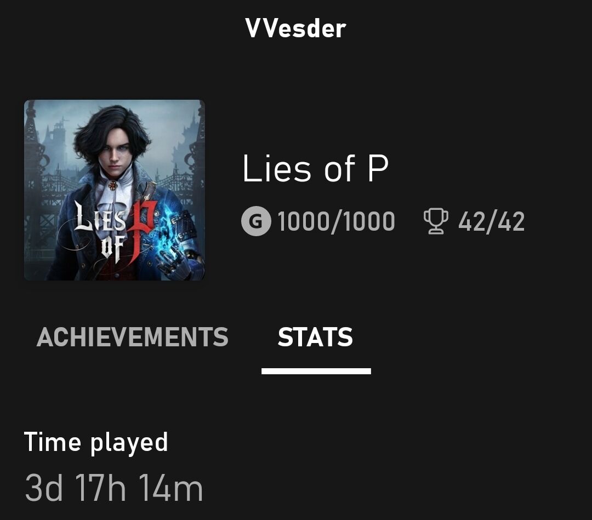592x520 pixels.
Task: Click the 3d days value in time played
Action: pos(44,488)
